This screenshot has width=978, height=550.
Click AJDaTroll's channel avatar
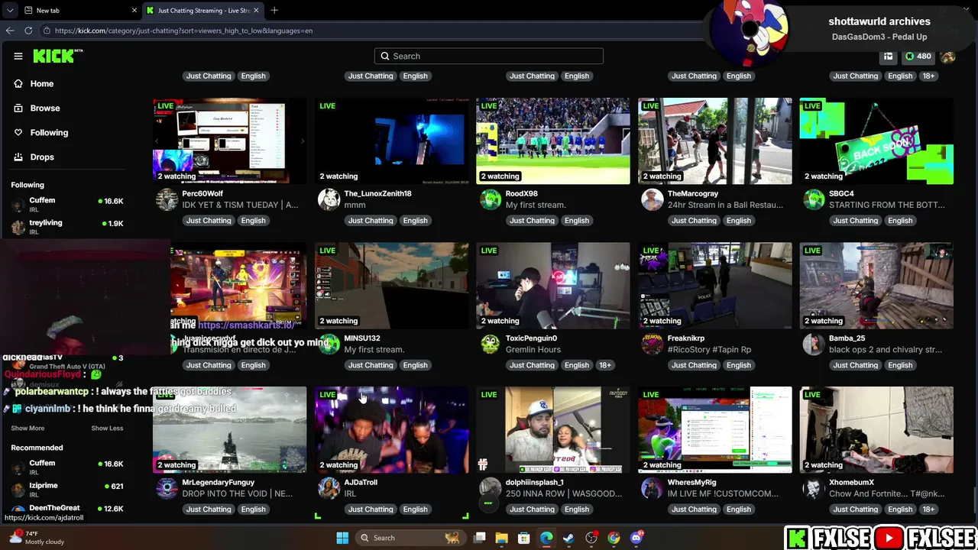click(329, 488)
